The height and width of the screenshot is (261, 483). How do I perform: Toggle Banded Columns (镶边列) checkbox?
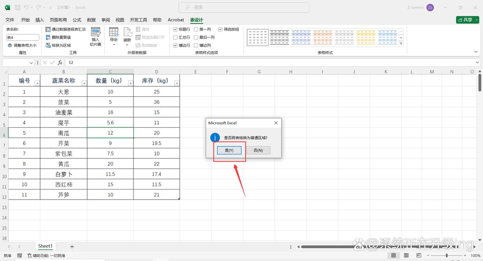[196, 45]
